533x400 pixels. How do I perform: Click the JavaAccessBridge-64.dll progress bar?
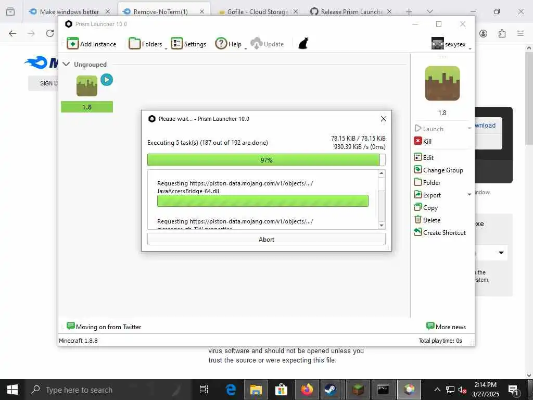point(262,201)
